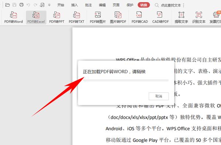Click the document line containing Google Play

point(163,140)
